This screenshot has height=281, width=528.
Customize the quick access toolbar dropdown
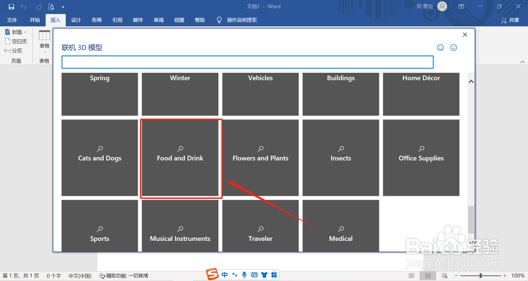pos(63,7)
